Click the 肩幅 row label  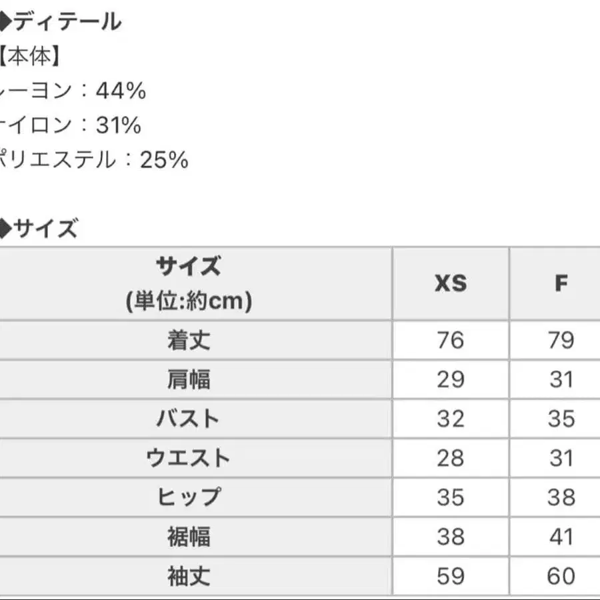[x=189, y=379]
